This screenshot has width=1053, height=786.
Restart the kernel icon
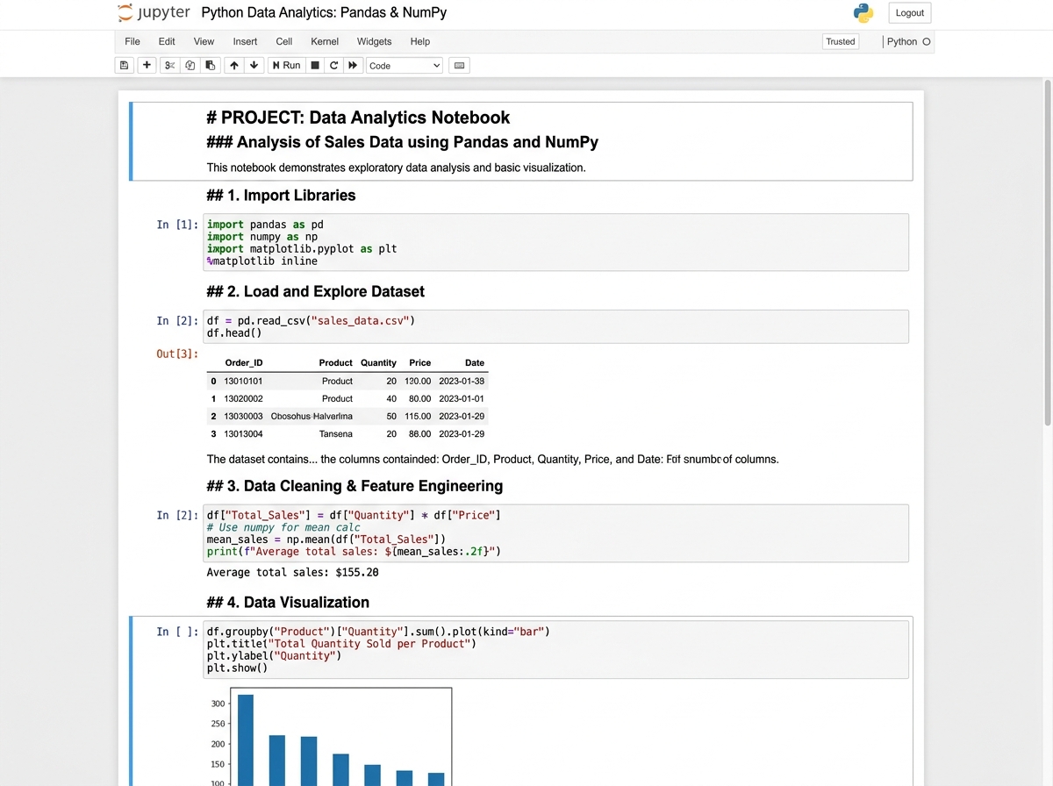333,65
